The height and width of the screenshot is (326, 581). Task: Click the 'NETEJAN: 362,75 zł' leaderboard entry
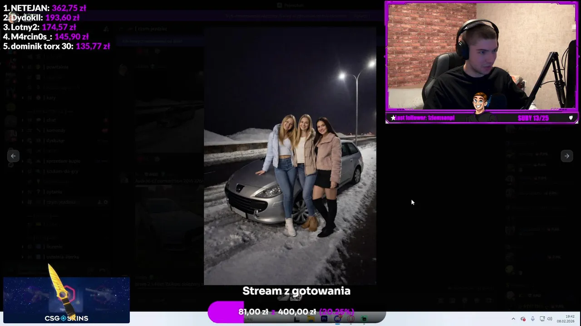(x=44, y=8)
